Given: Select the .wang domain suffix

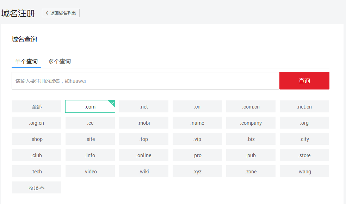Looking at the screenshot, I should (x=304, y=172).
